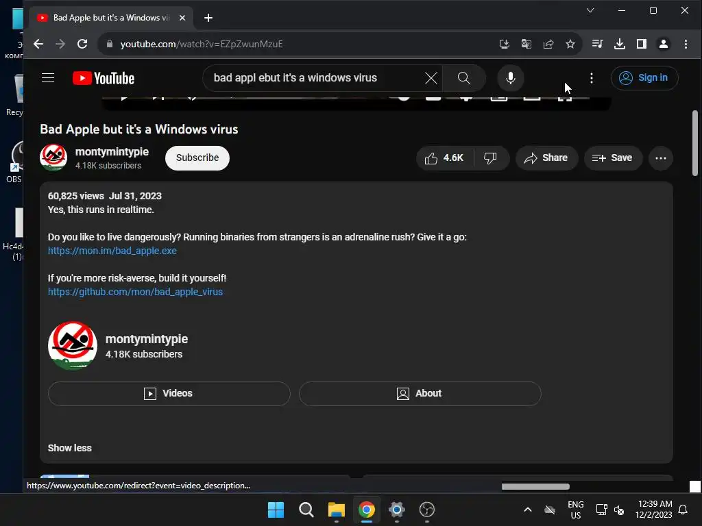
Task: Go forward in Chrome
Action: (60, 44)
